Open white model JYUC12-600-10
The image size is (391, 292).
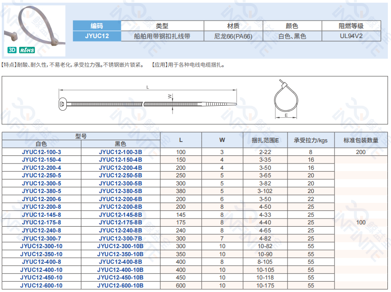41,286
